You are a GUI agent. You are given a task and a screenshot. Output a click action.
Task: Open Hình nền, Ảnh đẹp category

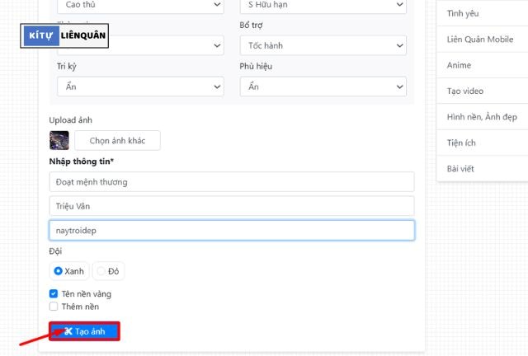pyautogui.click(x=481, y=117)
